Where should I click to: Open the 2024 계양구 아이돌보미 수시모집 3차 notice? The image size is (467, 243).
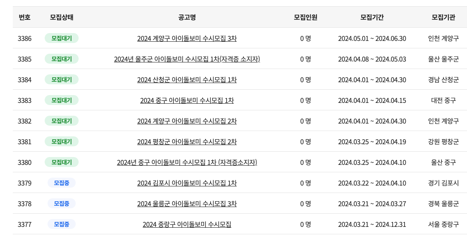pos(187,38)
